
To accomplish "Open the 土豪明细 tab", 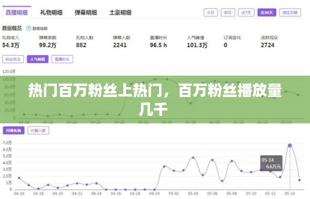I will point(121,11).
